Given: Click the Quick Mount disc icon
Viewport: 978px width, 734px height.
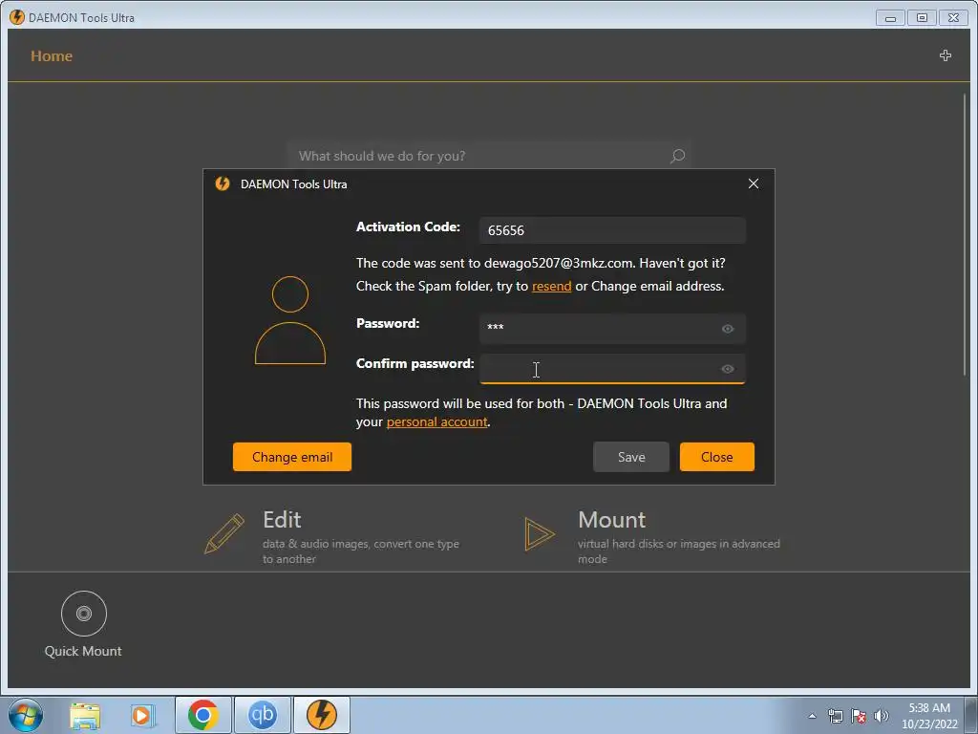Looking at the screenshot, I should pyautogui.click(x=84, y=614).
